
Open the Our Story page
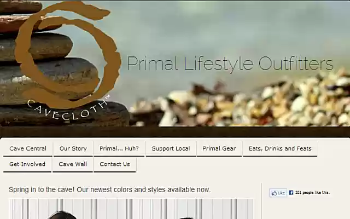pos(73,148)
